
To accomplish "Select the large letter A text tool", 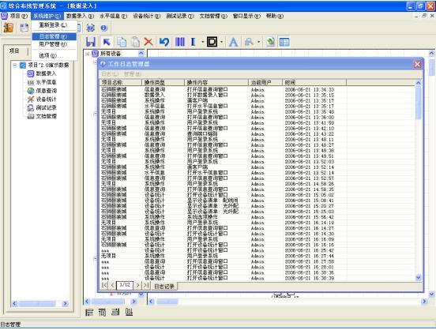I will [233, 43].
